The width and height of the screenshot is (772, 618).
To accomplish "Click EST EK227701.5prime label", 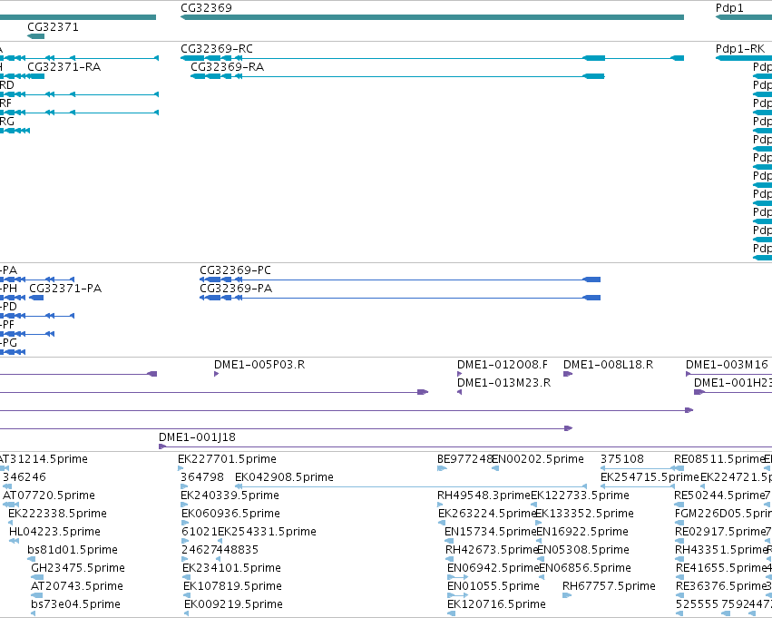I will [x=227, y=459].
